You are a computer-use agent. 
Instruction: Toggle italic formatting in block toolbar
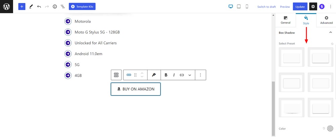tap(174, 75)
